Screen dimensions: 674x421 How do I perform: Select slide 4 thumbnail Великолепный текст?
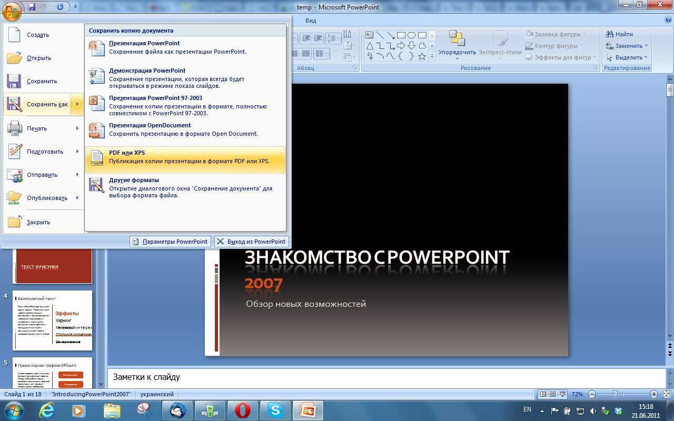point(53,320)
